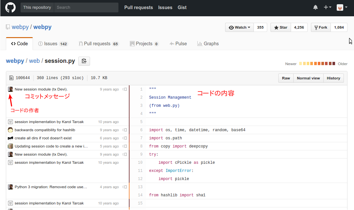Switch to the Pull requests tab
The width and height of the screenshot is (354, 210).
[x=99, y=44]
